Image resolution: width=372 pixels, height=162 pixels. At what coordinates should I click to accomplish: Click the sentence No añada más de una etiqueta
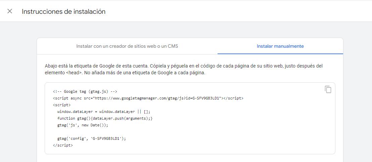coord(144,73)
